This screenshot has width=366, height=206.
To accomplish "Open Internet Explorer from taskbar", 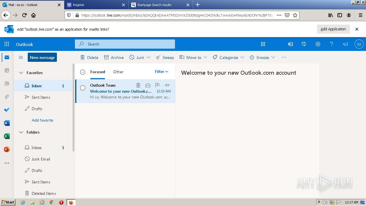I will point(23,202).
